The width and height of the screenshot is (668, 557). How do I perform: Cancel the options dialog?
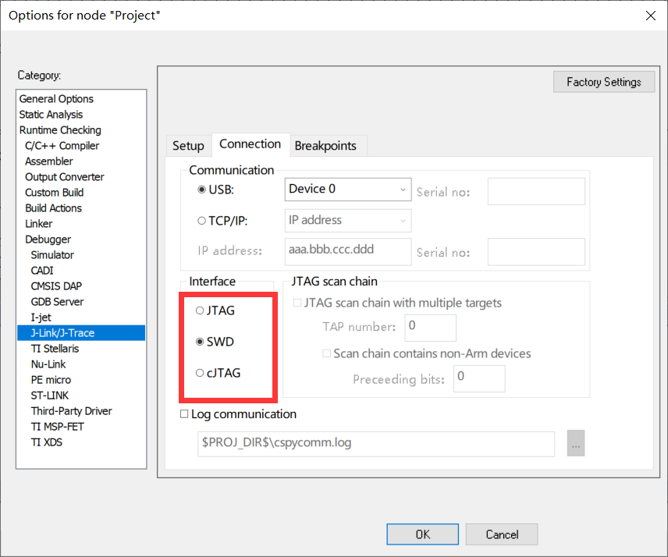click(502, 534)
